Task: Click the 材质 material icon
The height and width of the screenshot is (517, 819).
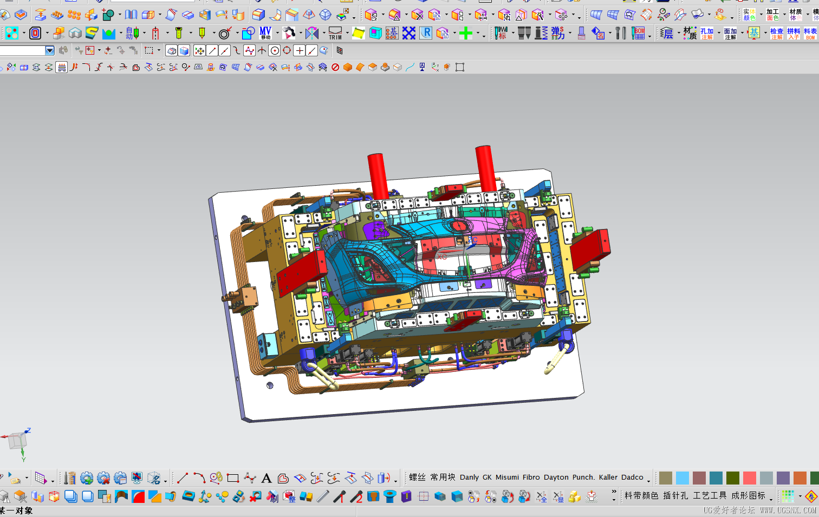Action: pos(690,34)
